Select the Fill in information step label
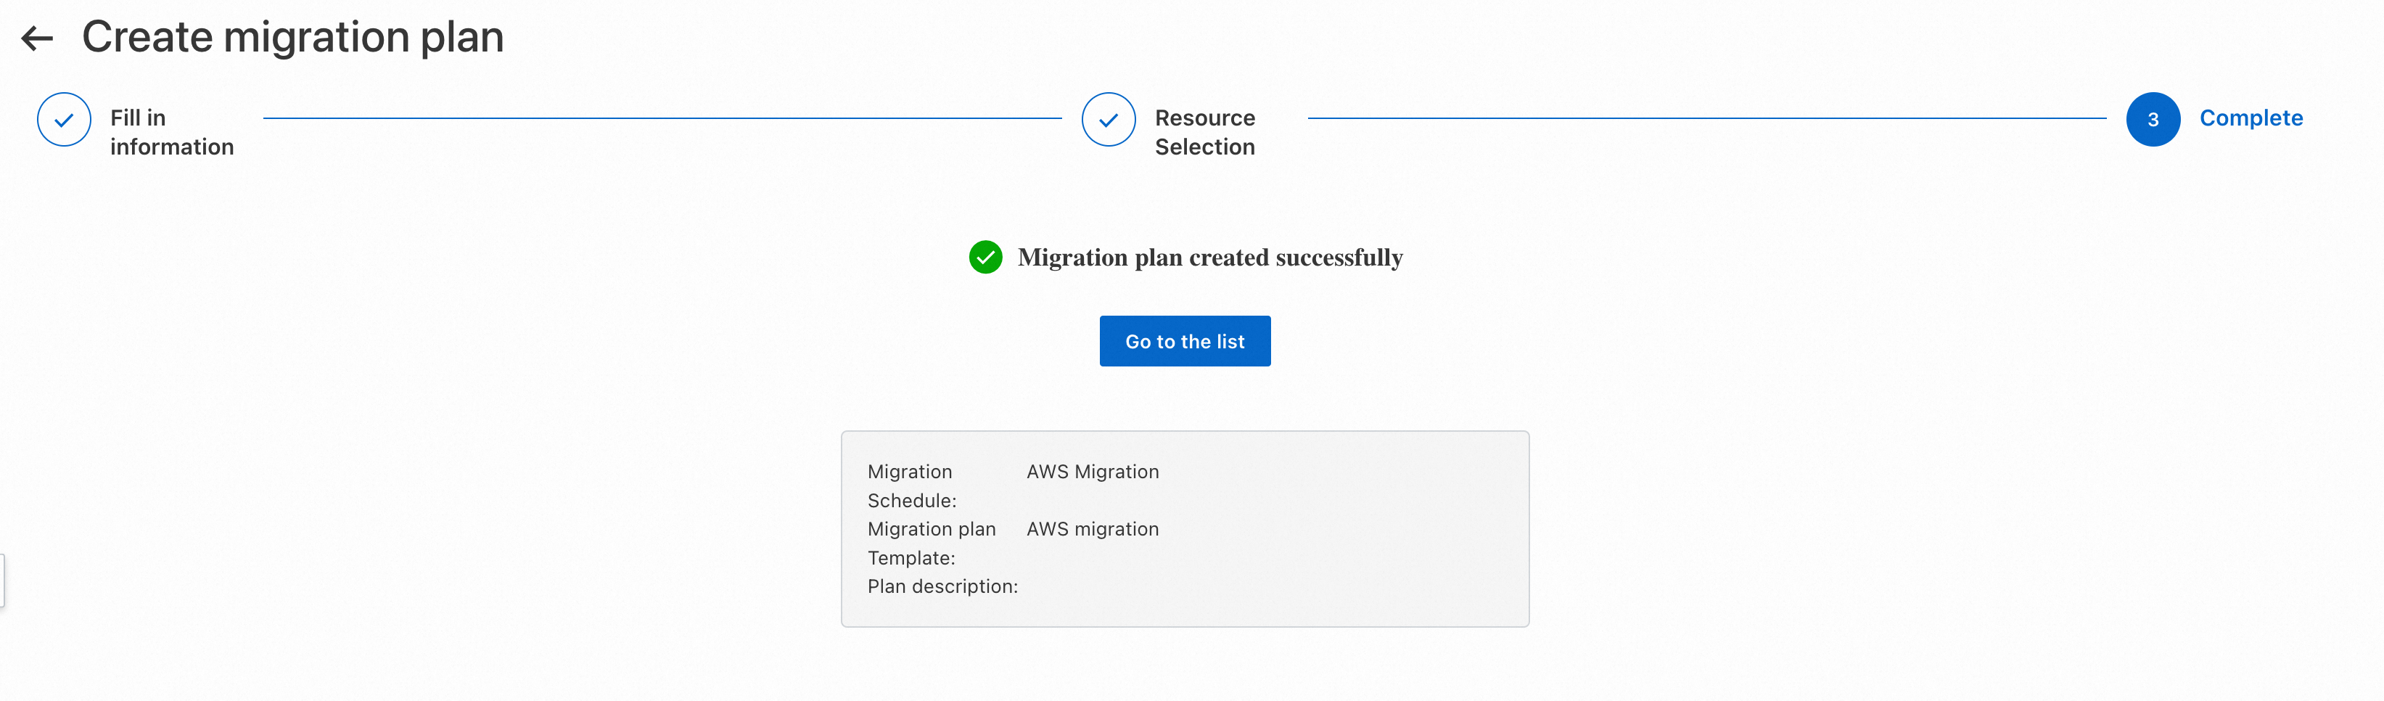The image size is (2384, 701). pos(171,132)
